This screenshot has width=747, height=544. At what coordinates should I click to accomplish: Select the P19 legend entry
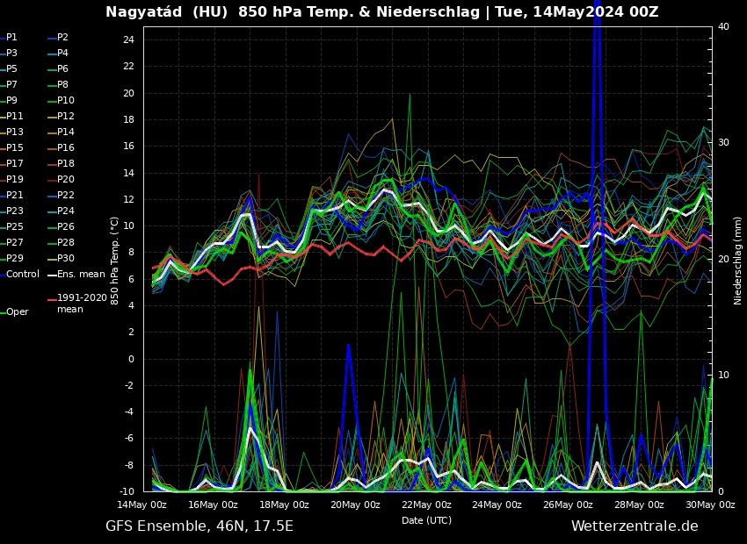click(14, 179)
